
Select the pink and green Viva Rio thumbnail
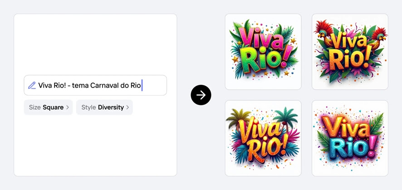click(x=263, y=52)
